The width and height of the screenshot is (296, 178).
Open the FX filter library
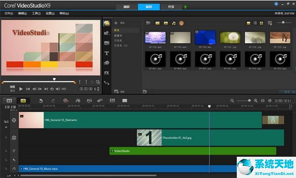107,73
